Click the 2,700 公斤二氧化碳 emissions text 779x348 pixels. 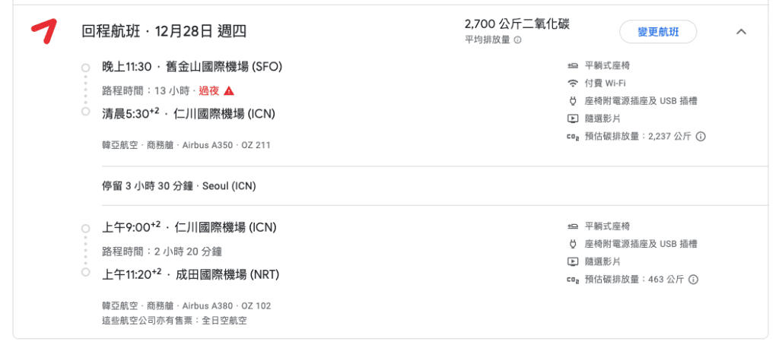coord(517,24)
